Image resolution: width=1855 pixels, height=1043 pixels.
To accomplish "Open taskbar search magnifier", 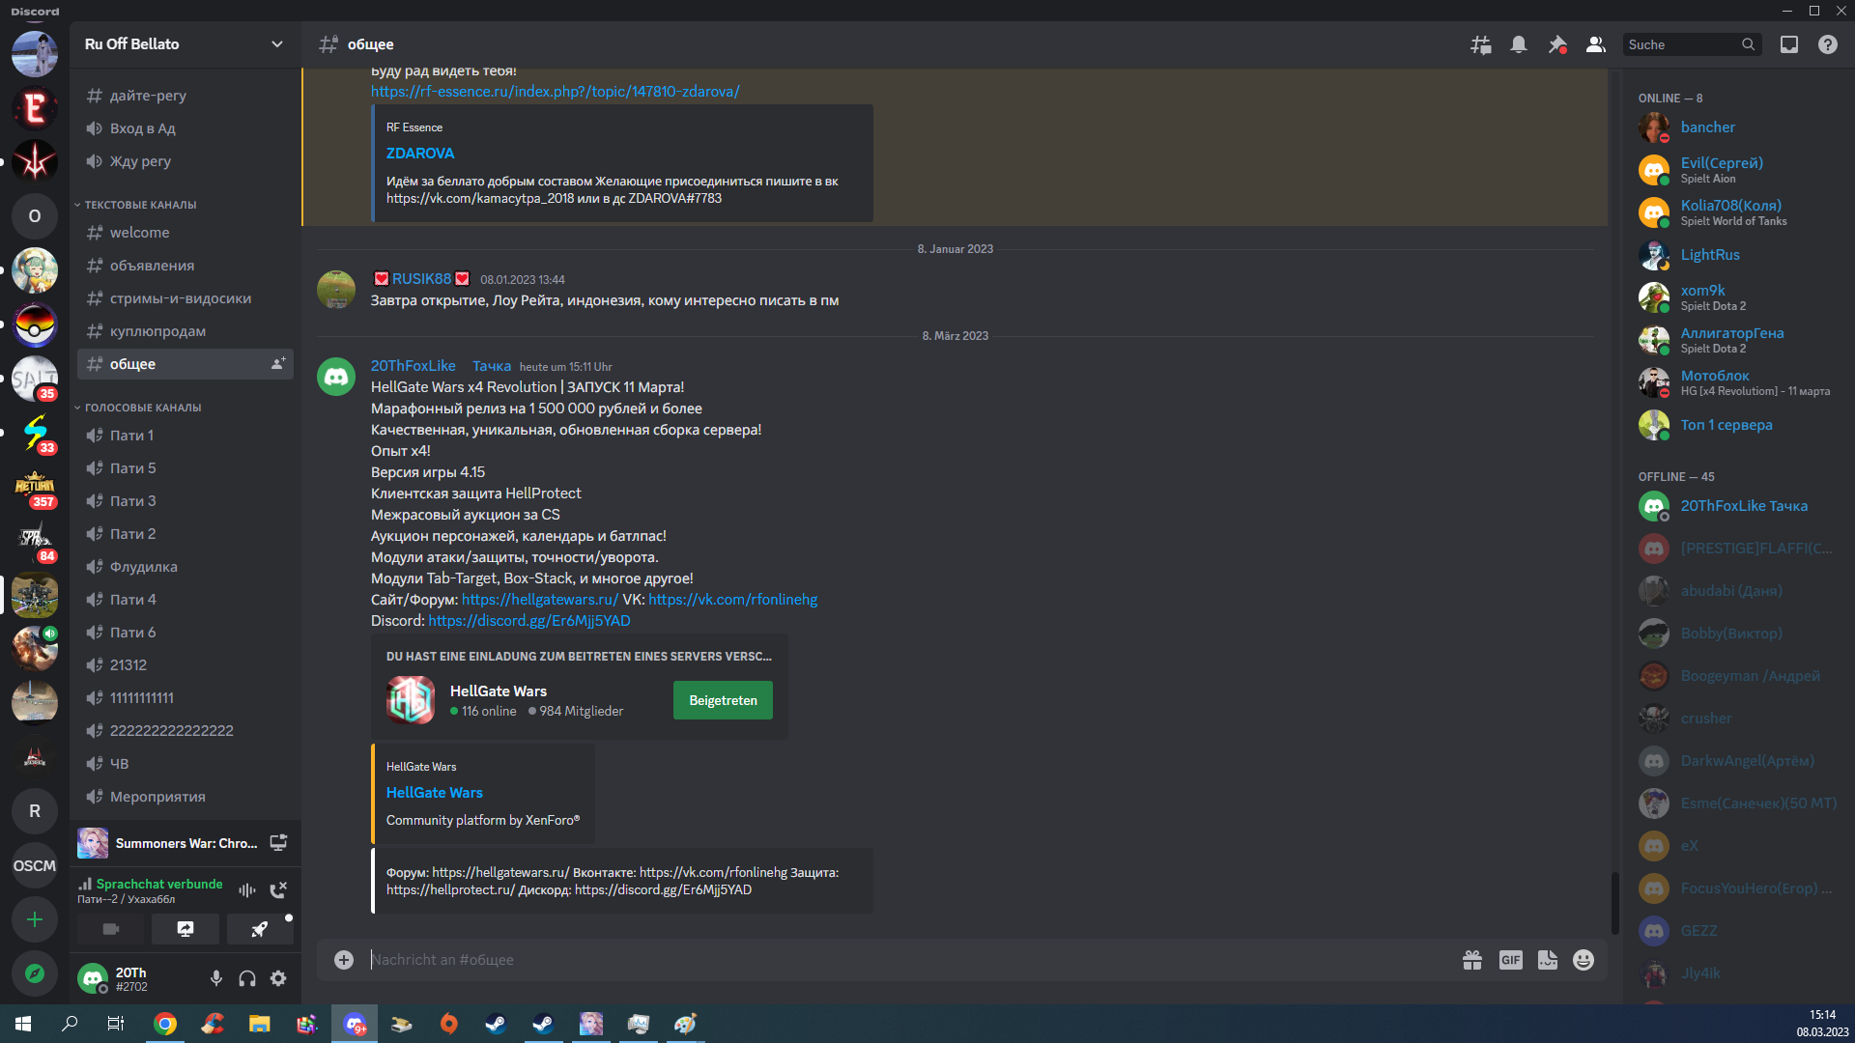I will click(x=70, y=1024).
